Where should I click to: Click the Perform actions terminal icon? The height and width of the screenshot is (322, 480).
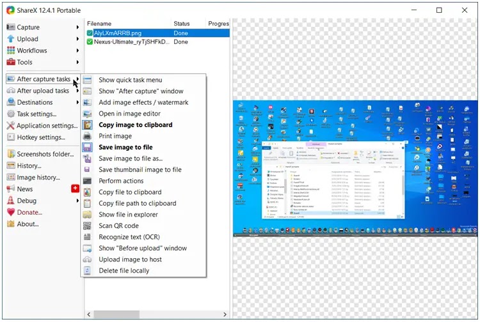(x=87, y=181)
